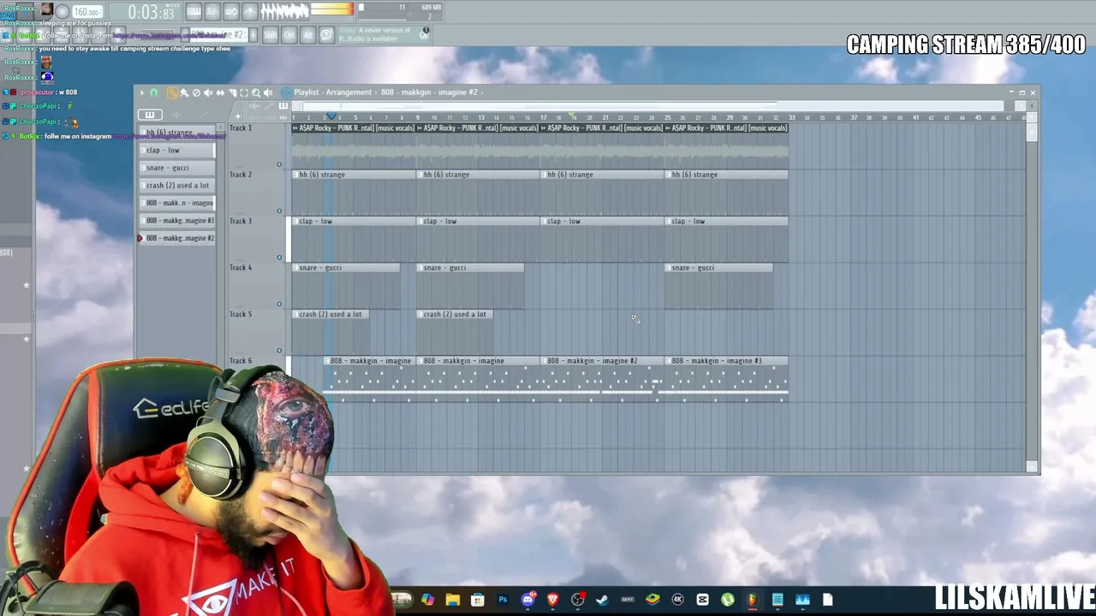Toggle the playlist snap magnet
The height and width of the screenshot is (616, 1096).
(x=154, y=92)
